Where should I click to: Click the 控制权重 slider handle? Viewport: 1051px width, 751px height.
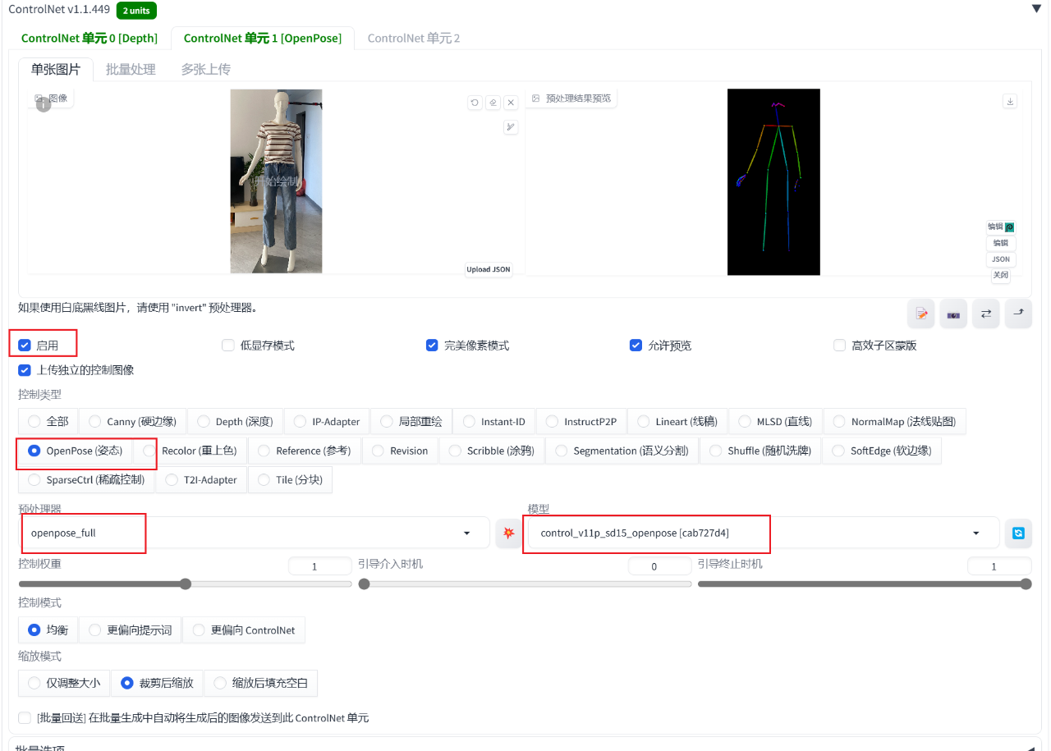point(186,584)
